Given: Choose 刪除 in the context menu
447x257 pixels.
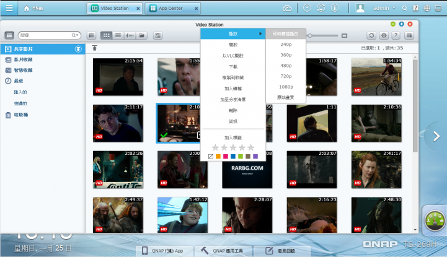Looking at the screenshot, I should (233, 110).
